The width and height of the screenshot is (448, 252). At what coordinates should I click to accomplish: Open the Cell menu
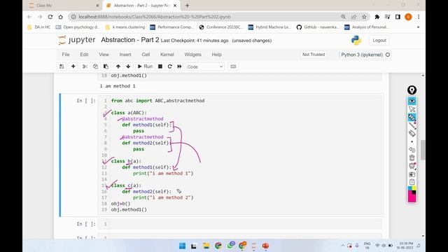click(x=146, y=55)
